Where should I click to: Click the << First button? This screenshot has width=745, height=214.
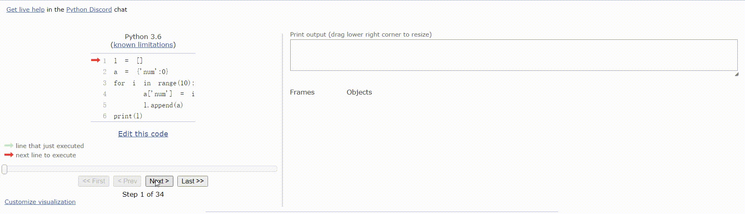pos(94,181)
